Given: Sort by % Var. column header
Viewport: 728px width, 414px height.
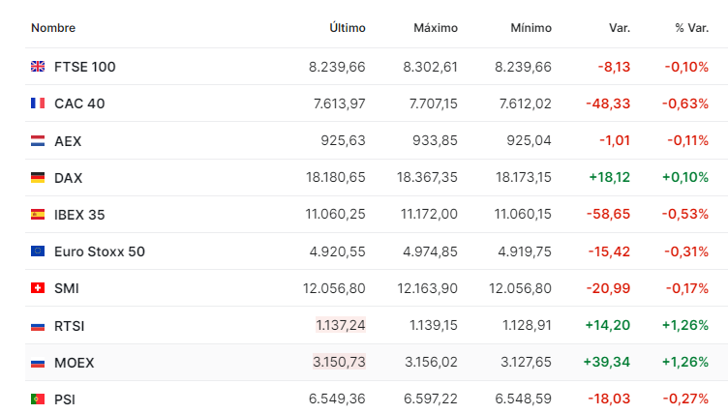Looking at the screenshot, I should tap(691, 28).
